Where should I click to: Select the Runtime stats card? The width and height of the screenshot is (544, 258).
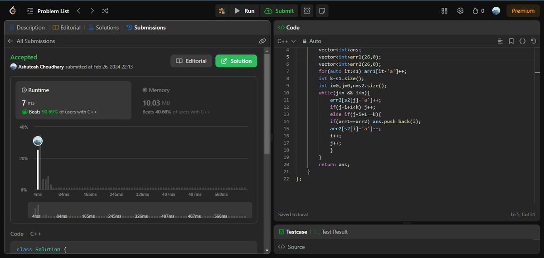pos(73,100)
